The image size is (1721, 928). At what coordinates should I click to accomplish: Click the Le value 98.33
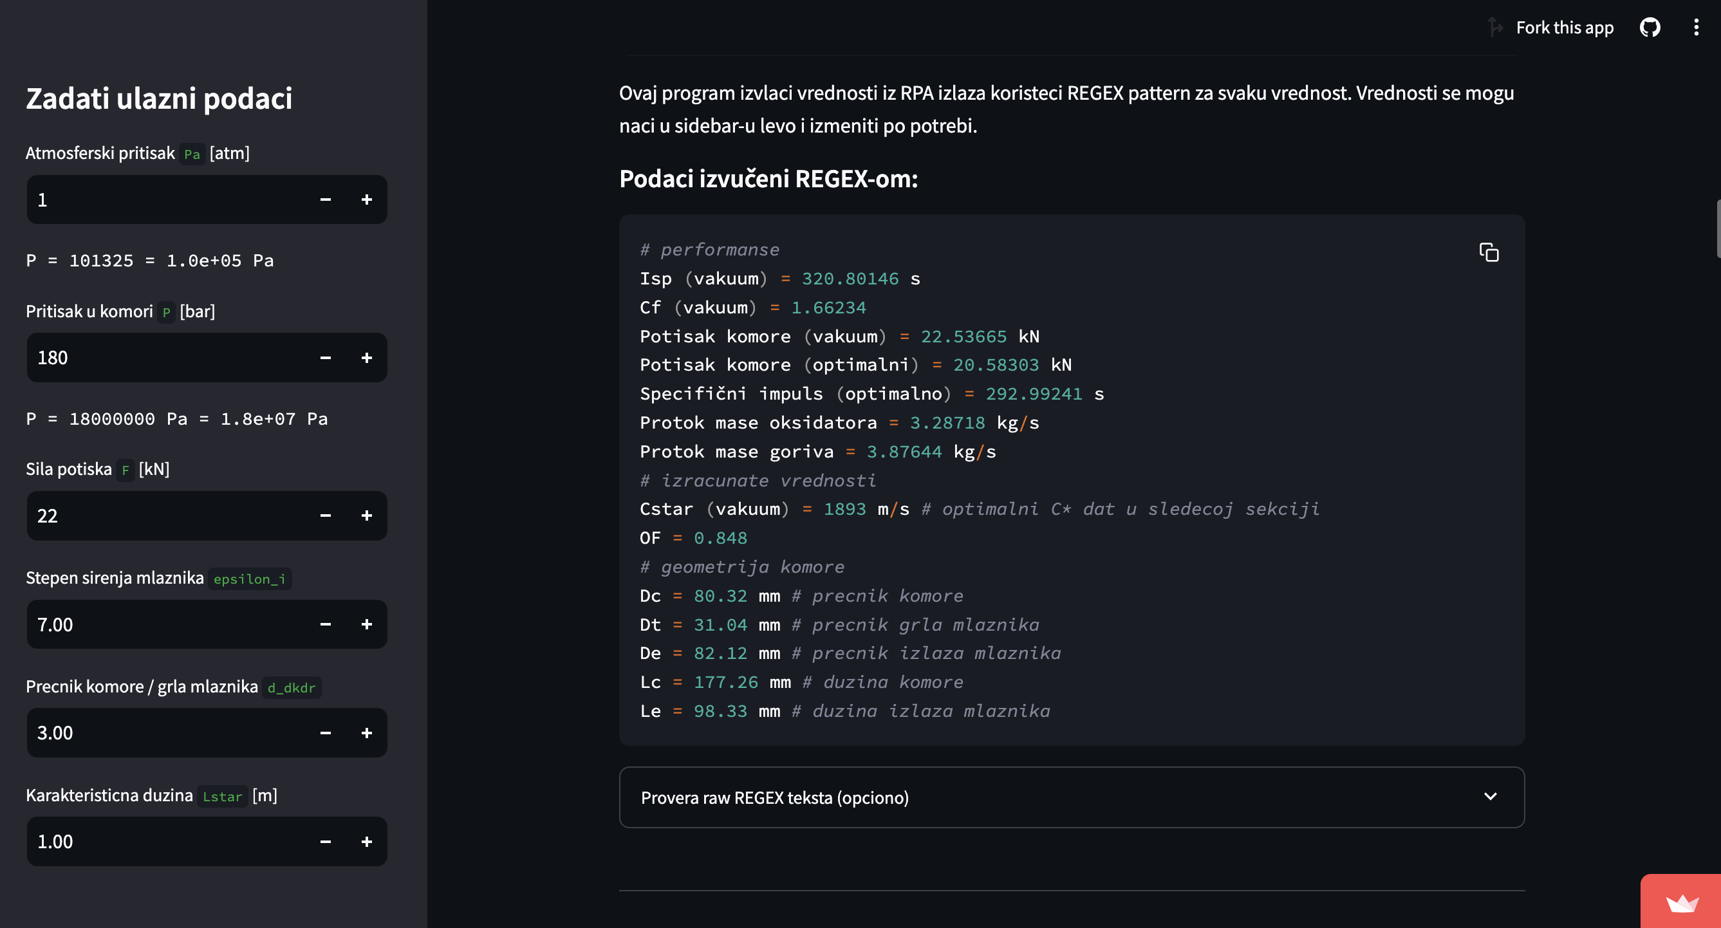[720, 711]
